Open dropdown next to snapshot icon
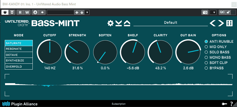The image size is (237, 107). point(213,12)
